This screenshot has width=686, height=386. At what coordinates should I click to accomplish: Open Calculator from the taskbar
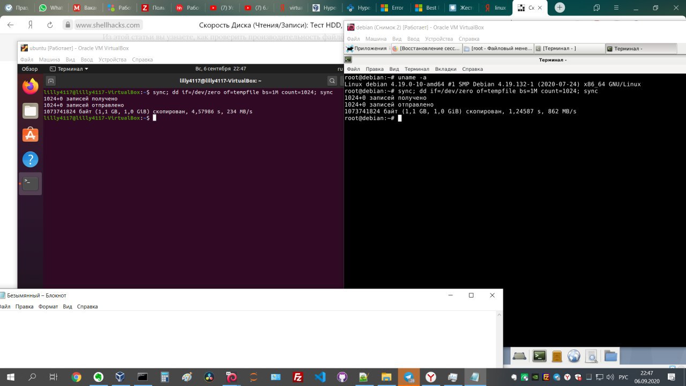point(165,377)
